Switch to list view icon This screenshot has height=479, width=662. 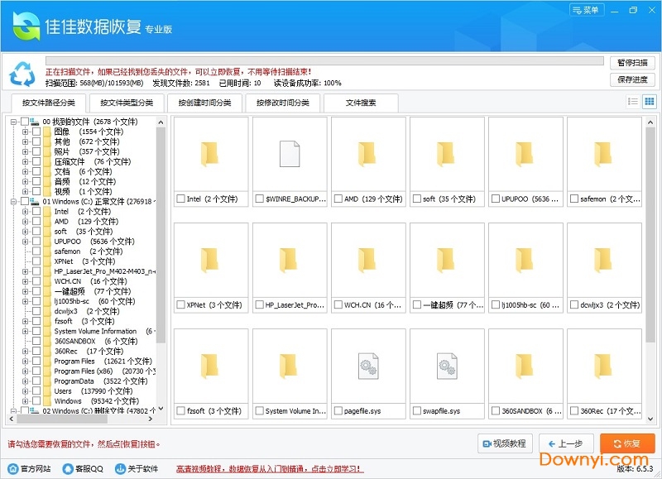[x=633, y=102]
